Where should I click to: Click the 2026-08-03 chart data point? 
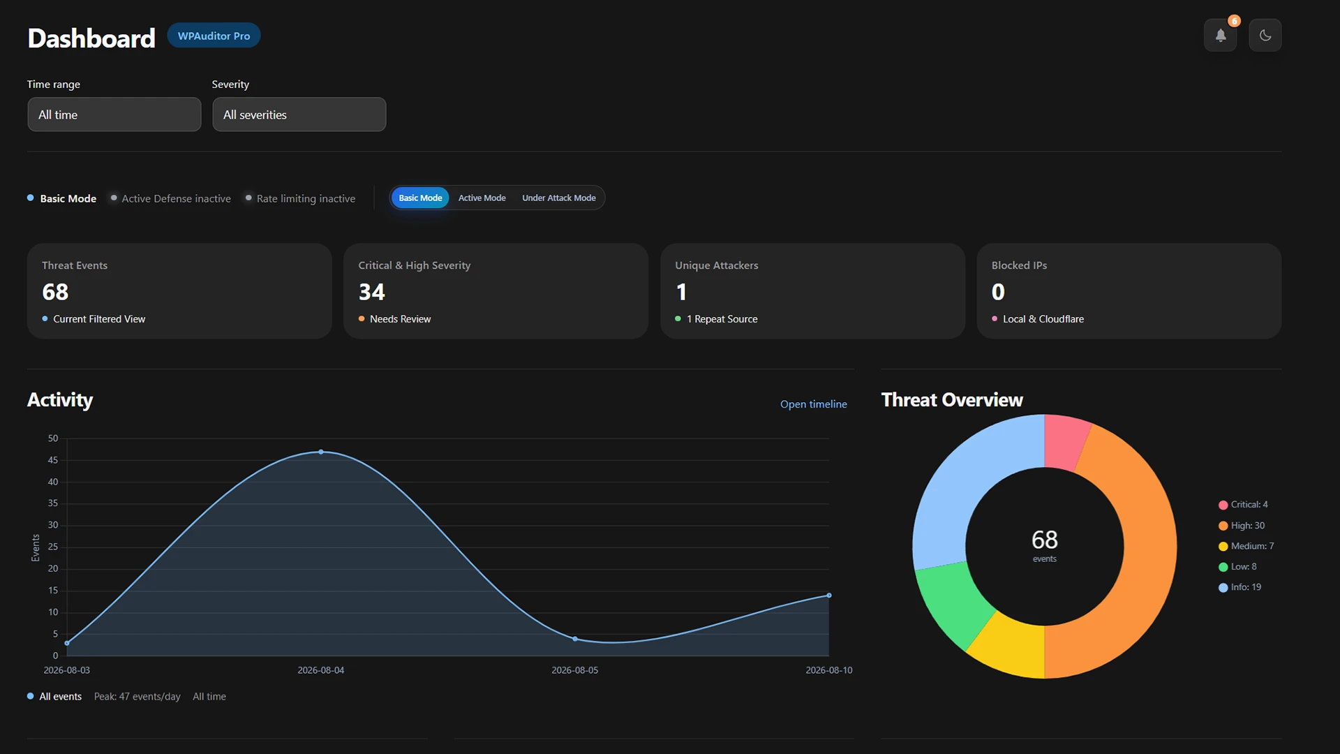(x=67, y=643)
